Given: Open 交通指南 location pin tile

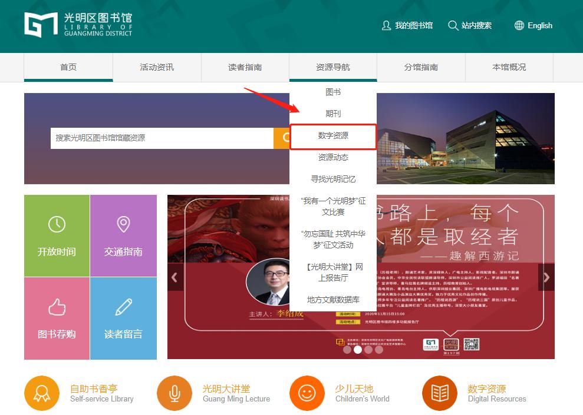Looking at the screenshot, I should click(123, 235).
